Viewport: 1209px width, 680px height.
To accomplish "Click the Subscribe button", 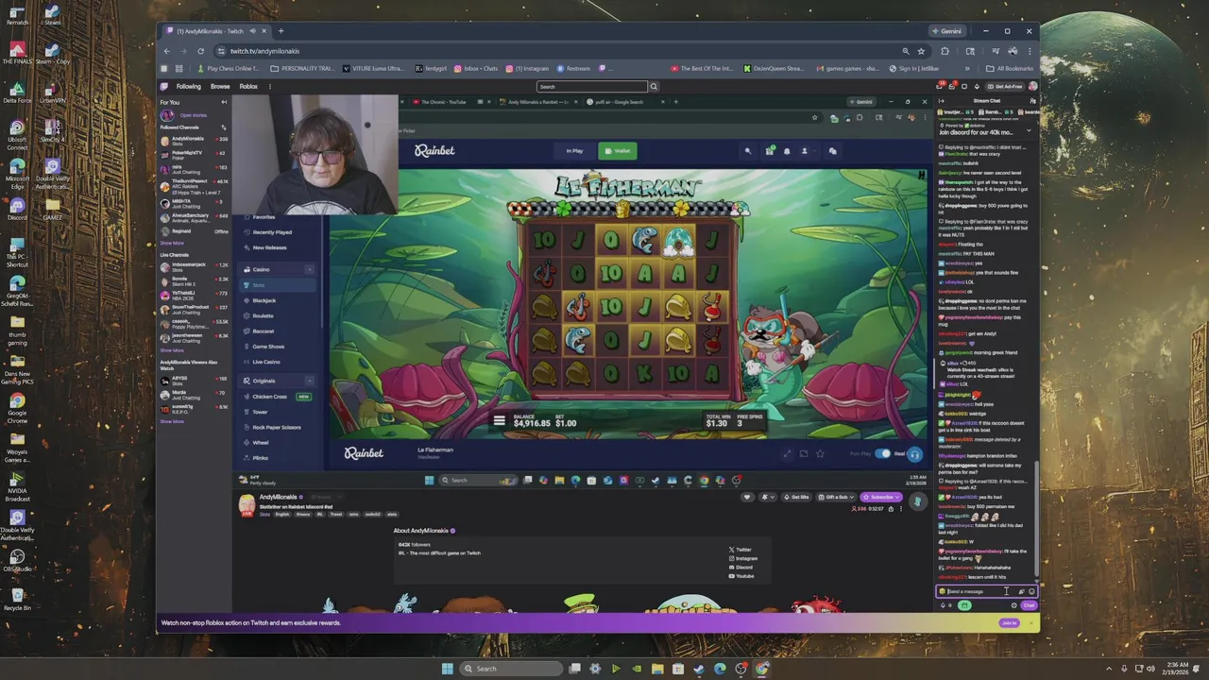I will point(881,497).
